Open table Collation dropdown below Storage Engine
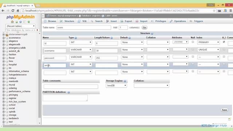This screenshot has width=233, height=131. (151, 86)
